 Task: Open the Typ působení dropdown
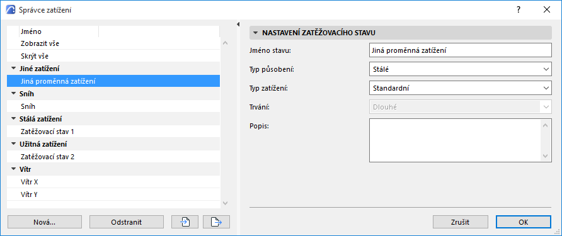pos(460,69)
